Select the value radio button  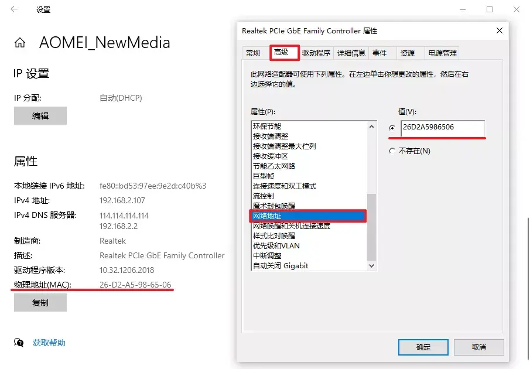click(x=392, y=128)
